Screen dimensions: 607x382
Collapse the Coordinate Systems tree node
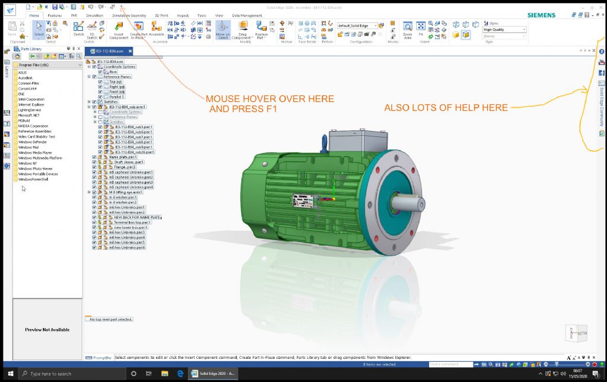coord(89,66)
